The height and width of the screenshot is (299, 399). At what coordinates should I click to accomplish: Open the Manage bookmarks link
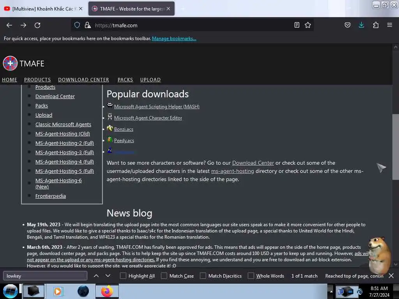coord(174,39)
